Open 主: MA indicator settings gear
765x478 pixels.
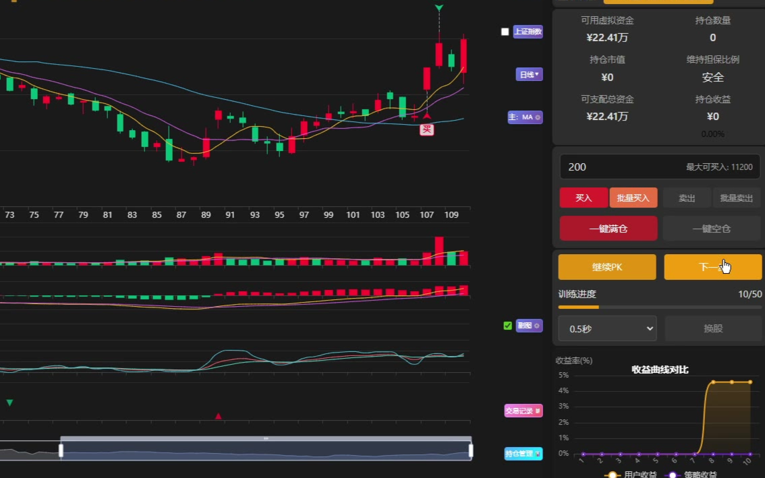pyautogui.click(x=538, y=117)
